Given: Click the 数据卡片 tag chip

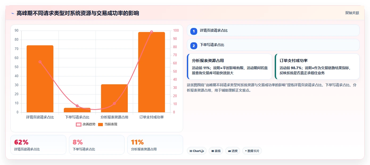Looking at the screenshot, I should [x=252, y=151].
